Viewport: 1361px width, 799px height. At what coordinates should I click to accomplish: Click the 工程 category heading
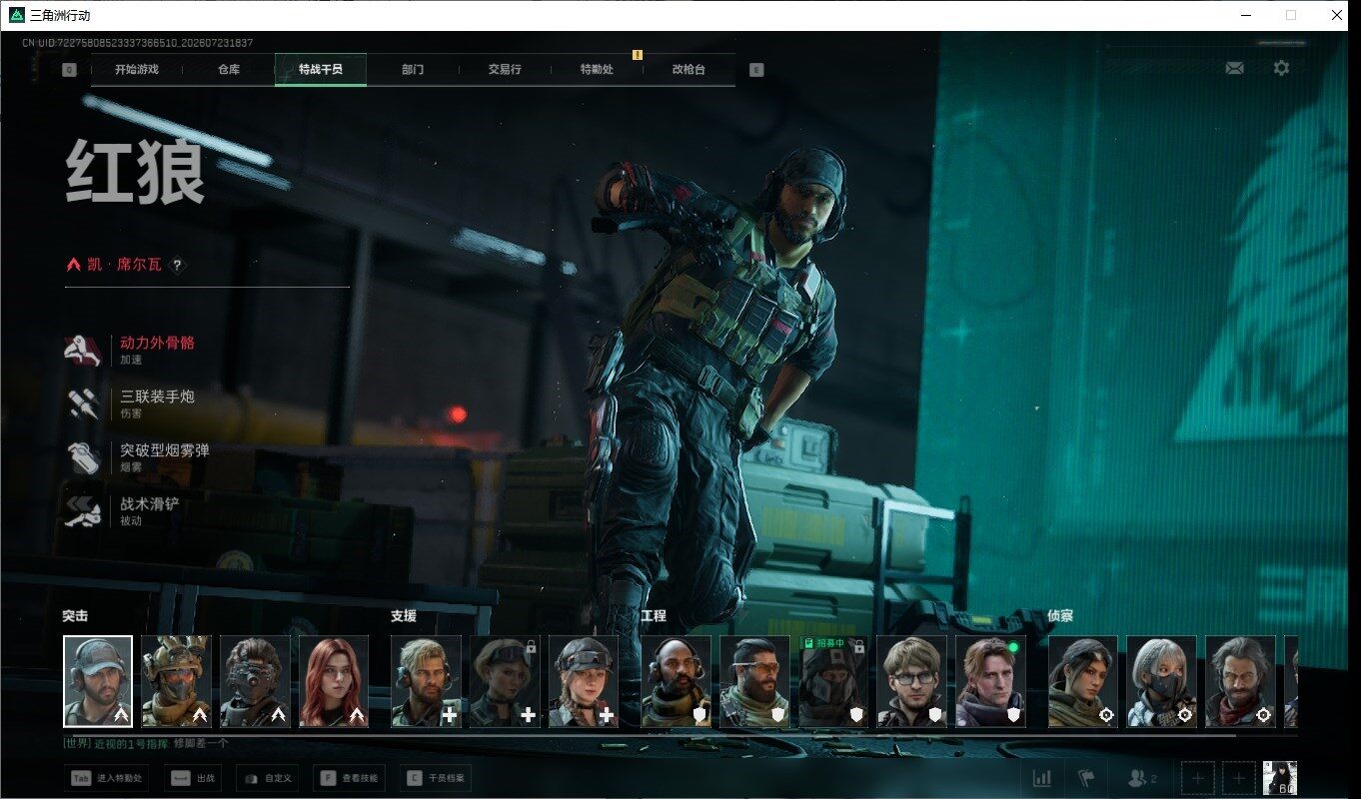[x=654, y=616]
